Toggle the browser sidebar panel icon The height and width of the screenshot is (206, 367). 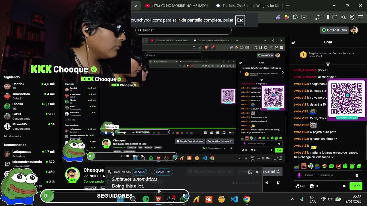click(x=326, y=17)
